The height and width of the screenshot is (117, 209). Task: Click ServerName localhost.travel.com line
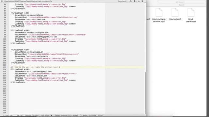pos(31,76)
